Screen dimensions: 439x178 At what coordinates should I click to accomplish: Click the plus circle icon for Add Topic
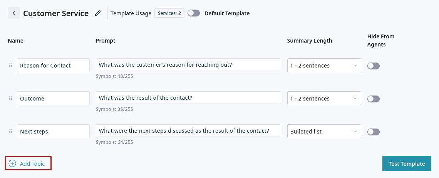tap(12, 164)
